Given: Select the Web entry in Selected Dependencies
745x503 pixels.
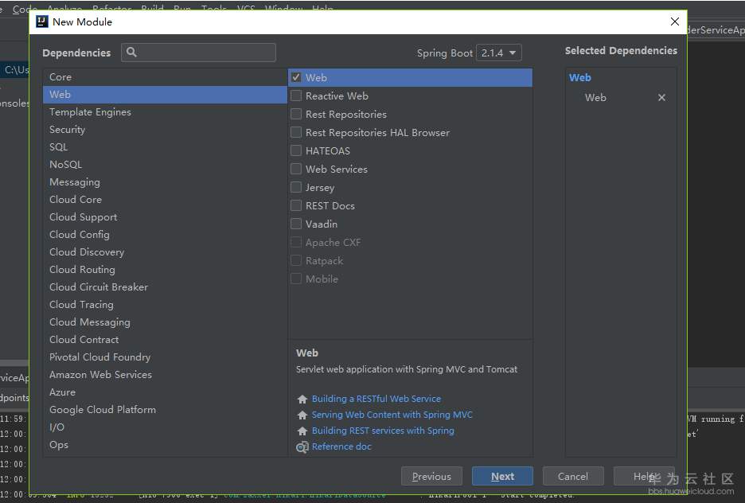Looking at the screenshot, I should pyautogui.click(x=595, y=97).
